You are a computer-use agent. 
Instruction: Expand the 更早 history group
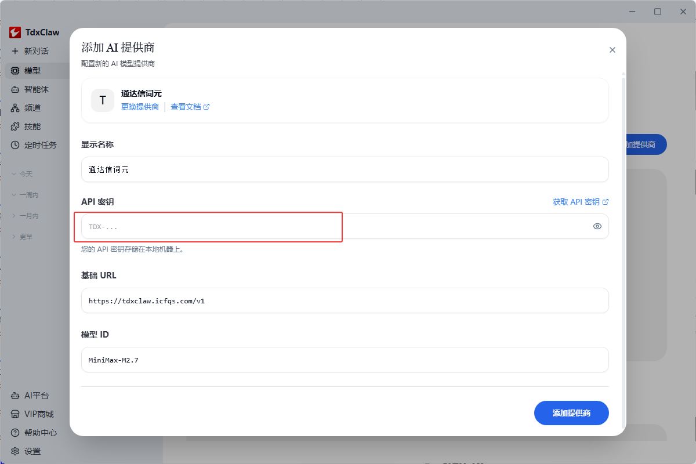(23, 237)
